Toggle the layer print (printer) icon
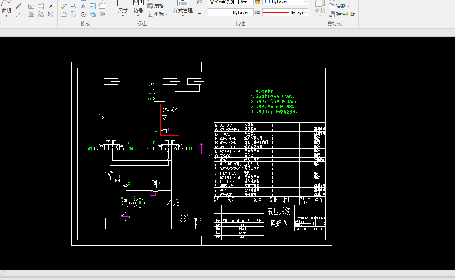This screenshot has width=455, height=280. point(229,2)
